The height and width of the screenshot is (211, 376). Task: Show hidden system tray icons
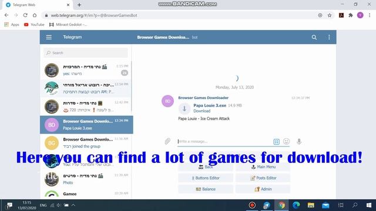[x=73, y=205]
